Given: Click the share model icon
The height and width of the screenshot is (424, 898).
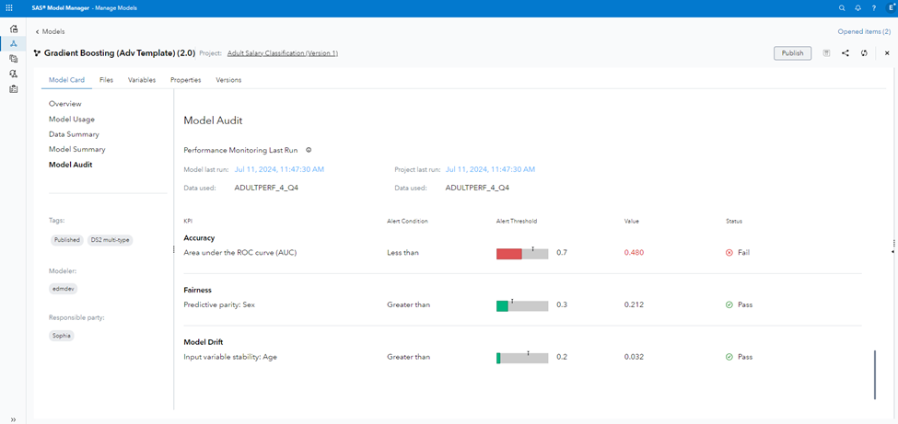Looking at the screenshot, I should (846, 53).
